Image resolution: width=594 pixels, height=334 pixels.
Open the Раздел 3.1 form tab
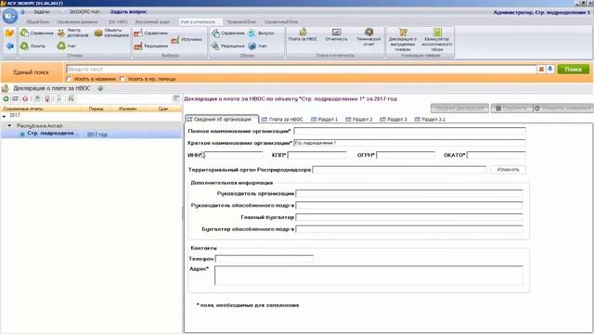pos(430,120)
